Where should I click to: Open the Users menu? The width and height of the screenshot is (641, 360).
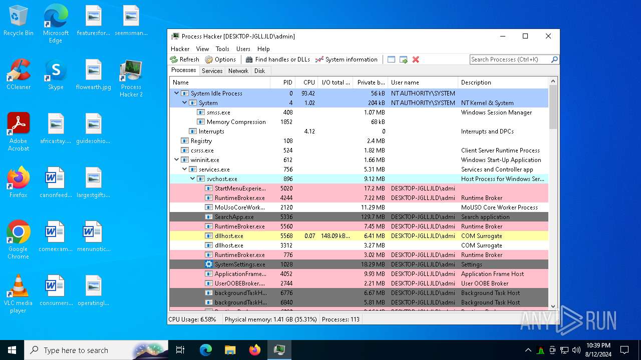click(243, 49)
